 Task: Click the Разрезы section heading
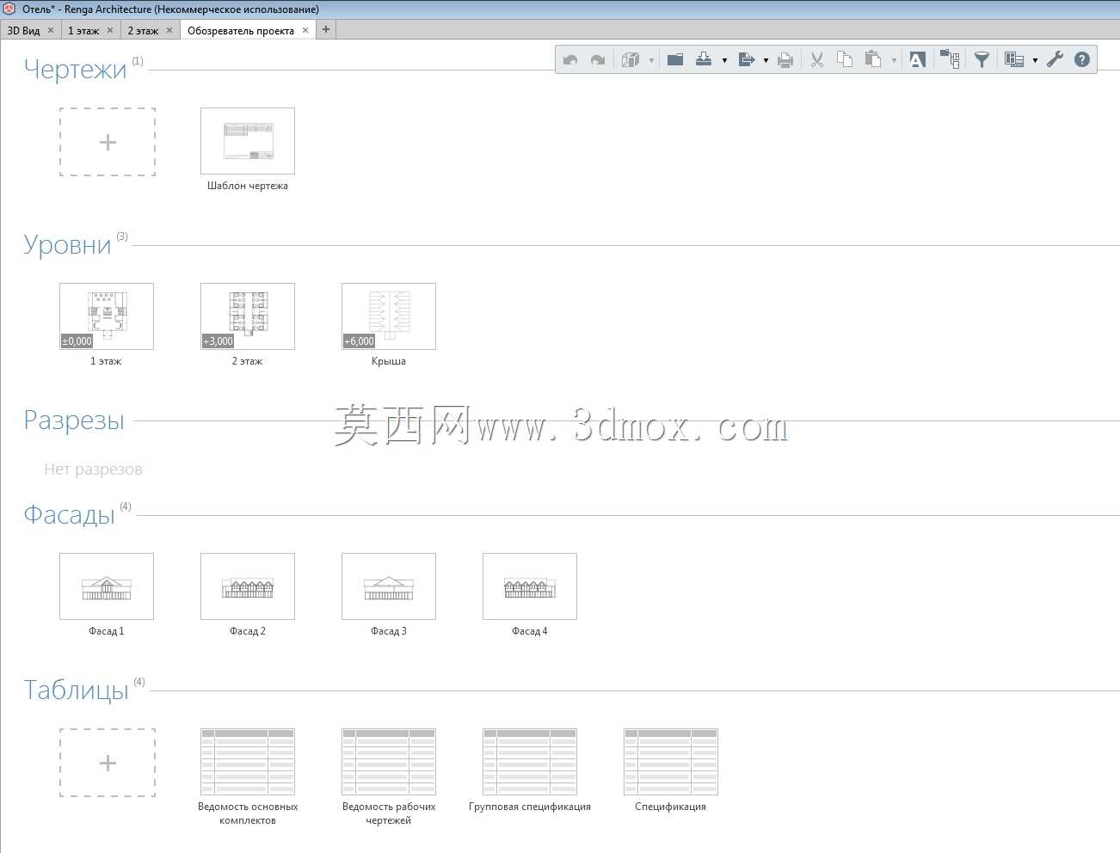pos(74,420)
